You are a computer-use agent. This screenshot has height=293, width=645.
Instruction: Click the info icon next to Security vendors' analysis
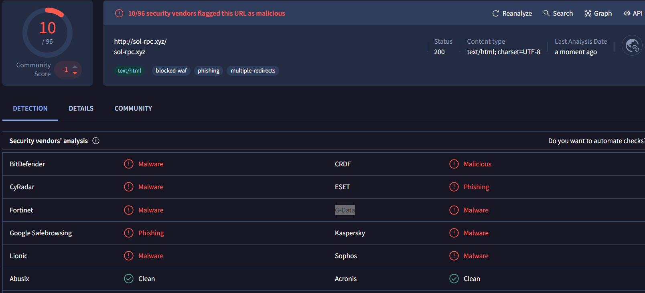coord(96,141)
